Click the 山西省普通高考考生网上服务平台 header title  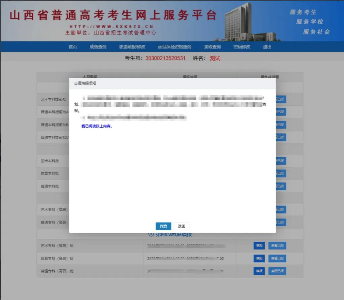tap(113, 15)
